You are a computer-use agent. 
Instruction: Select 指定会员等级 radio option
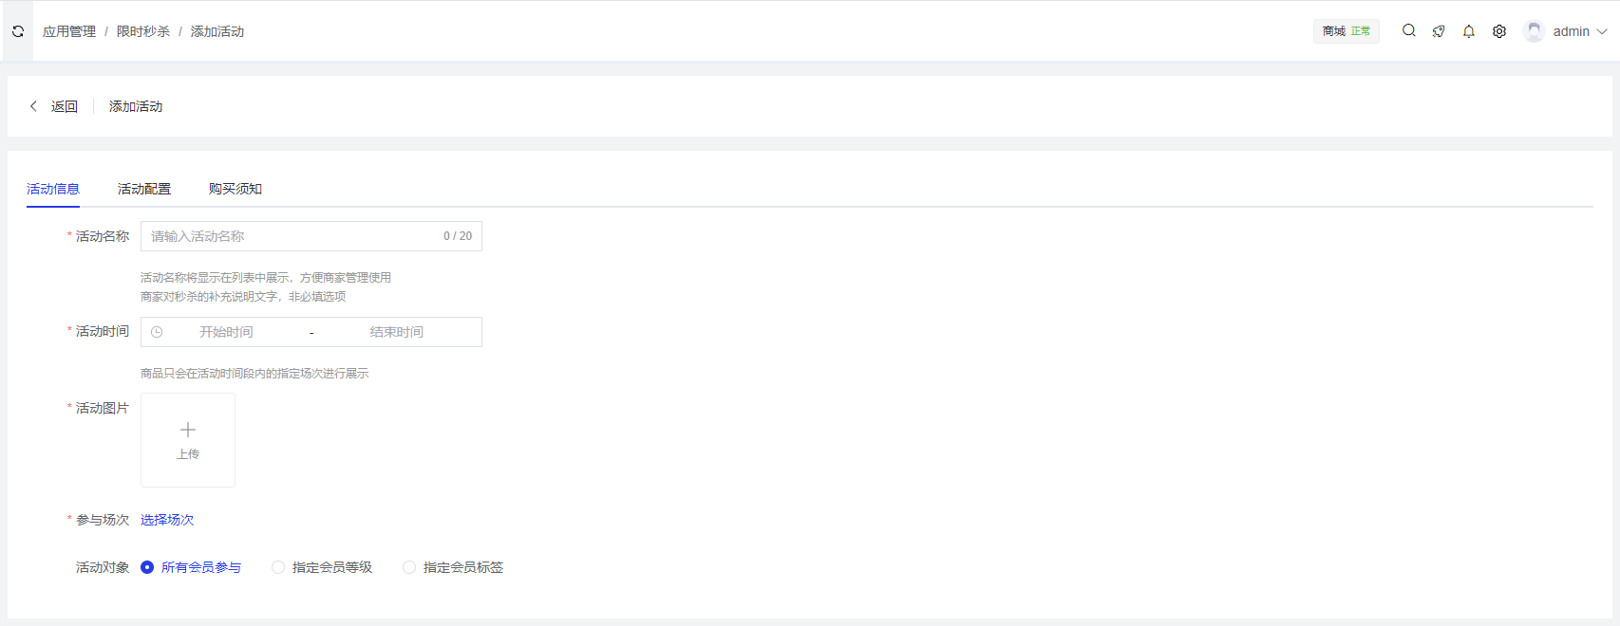click(x=278, y=567)
